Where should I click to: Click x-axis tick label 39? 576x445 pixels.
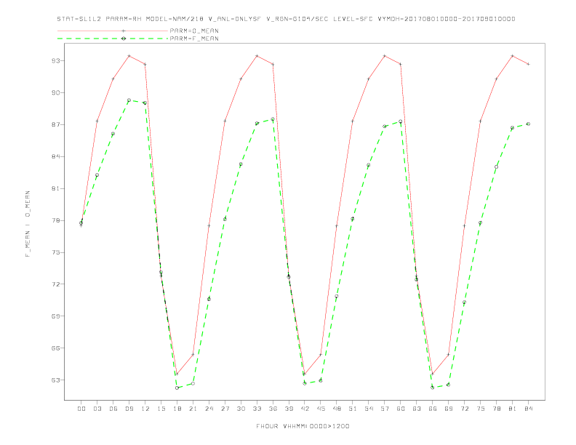click(289, 409)
